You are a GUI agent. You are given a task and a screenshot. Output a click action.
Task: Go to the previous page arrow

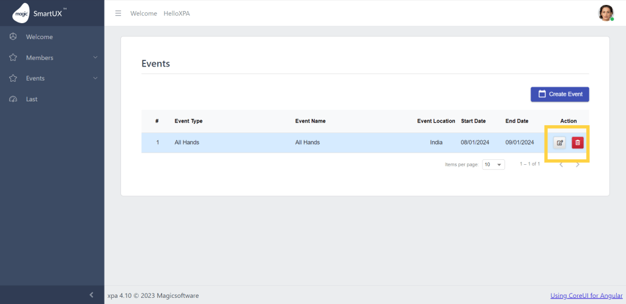[x=561, y=164]
